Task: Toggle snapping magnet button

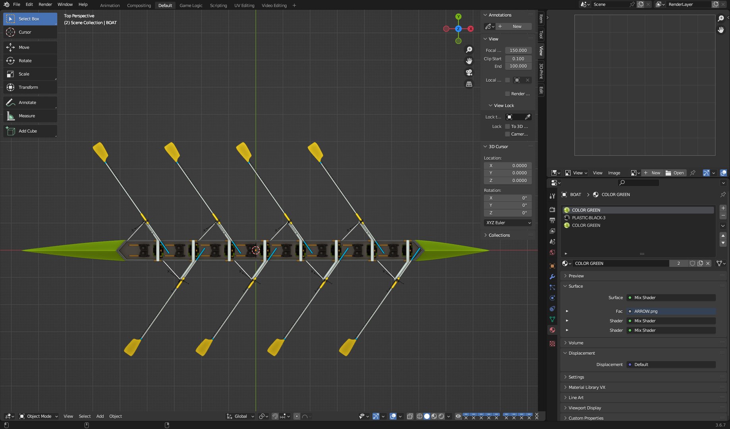Action: (x=275, y=416)
